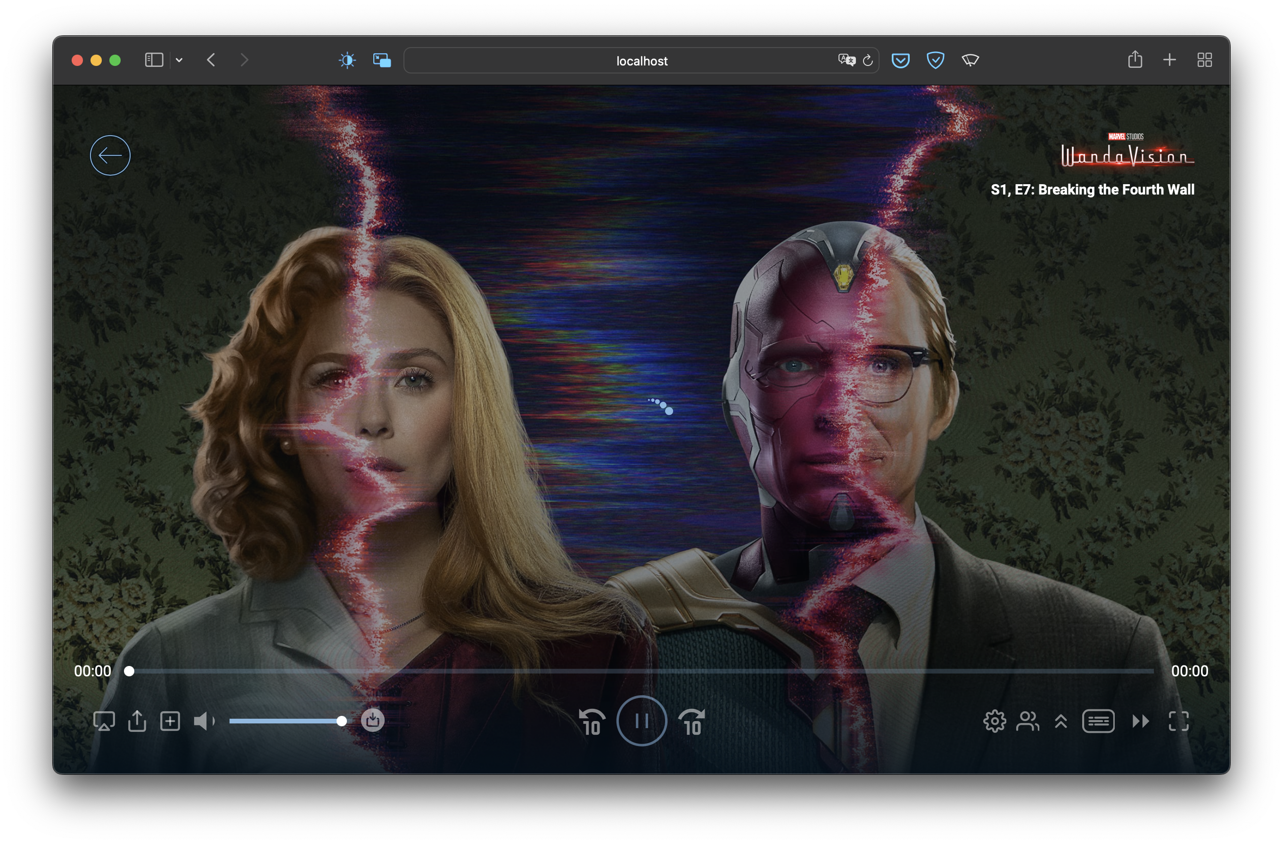This screenshot has width=1283, height=844.
Task: Toggle subtitles captions button
Action: point(1098,721)
